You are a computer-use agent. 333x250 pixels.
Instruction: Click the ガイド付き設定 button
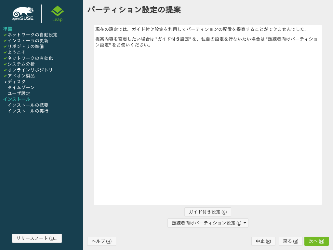[207, 212]
